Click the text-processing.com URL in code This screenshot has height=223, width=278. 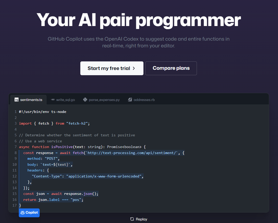131,153
